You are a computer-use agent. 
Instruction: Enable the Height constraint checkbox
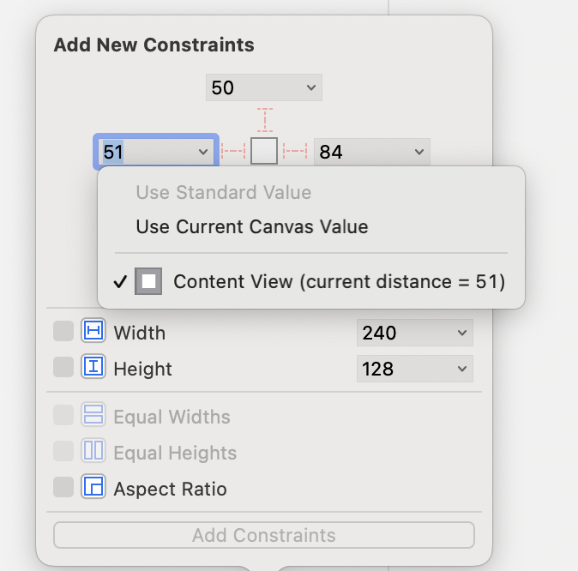click(x=63, y=368)
